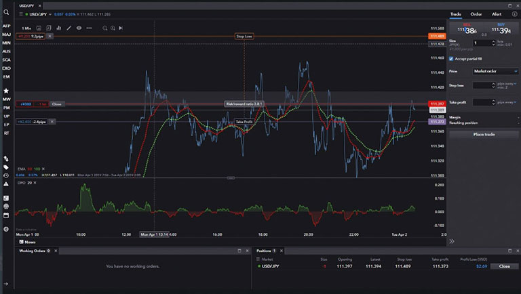Click the globe sidebar icon
Viewport: 521px width, 294px height.
click(x=6, y=207)
